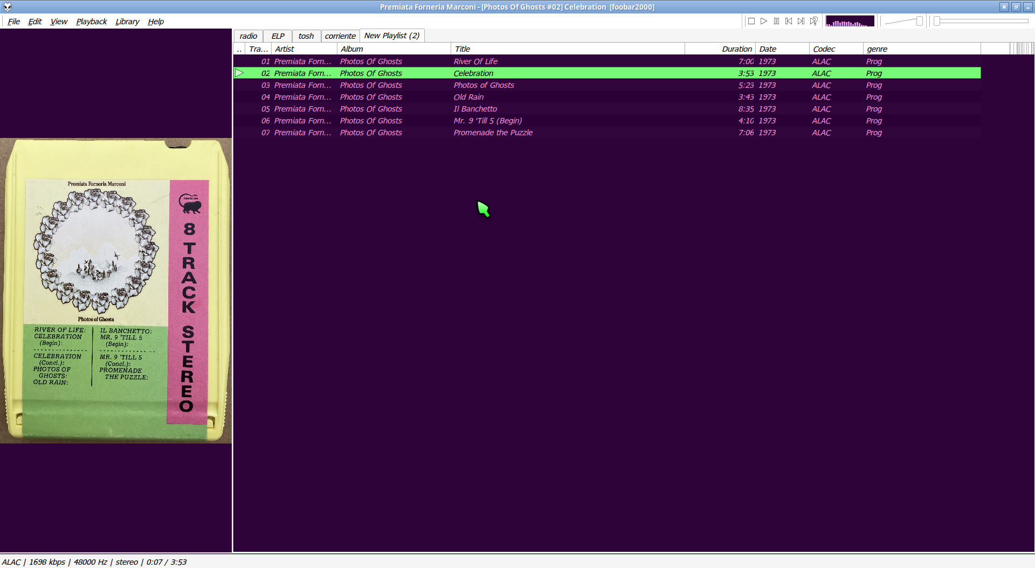Viewport: 1035px width, 568px height.
Task: Sort by the Title column header
Action: pos(568,49)
